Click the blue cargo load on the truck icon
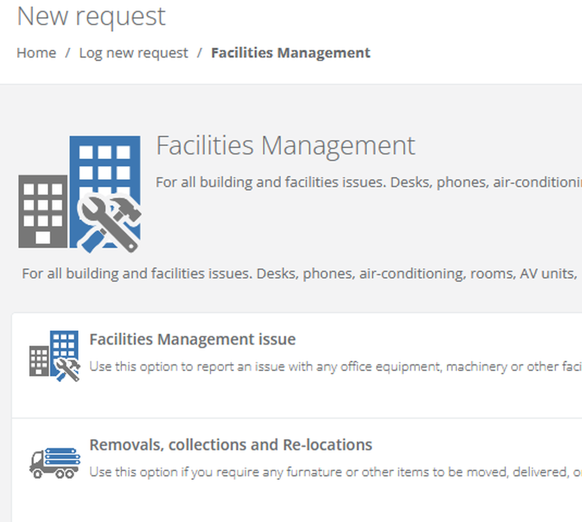 point(62,457)
